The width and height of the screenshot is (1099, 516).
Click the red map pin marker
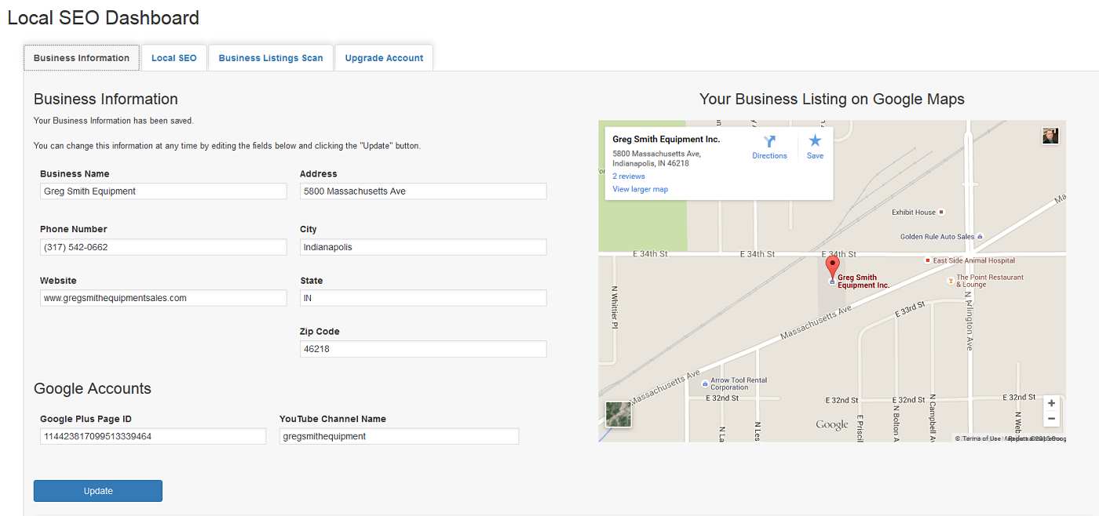coord(833,267)
